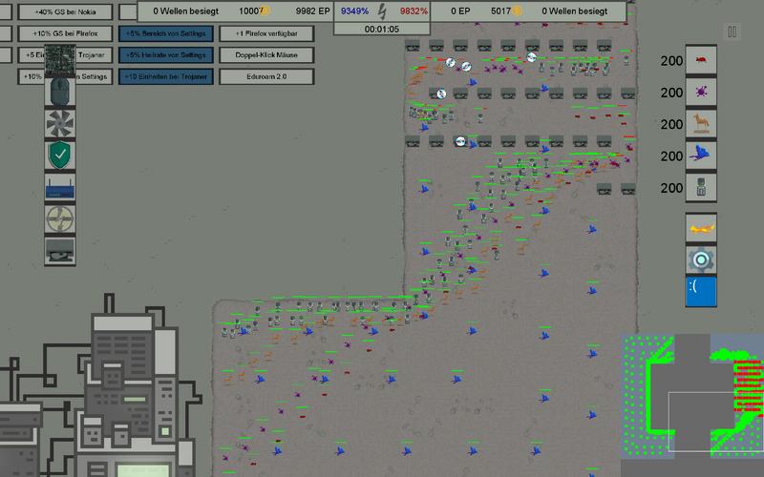Activate the Firefox ability icon
The height and width of the screenshot is (477, 764).
tap(702, 229)
